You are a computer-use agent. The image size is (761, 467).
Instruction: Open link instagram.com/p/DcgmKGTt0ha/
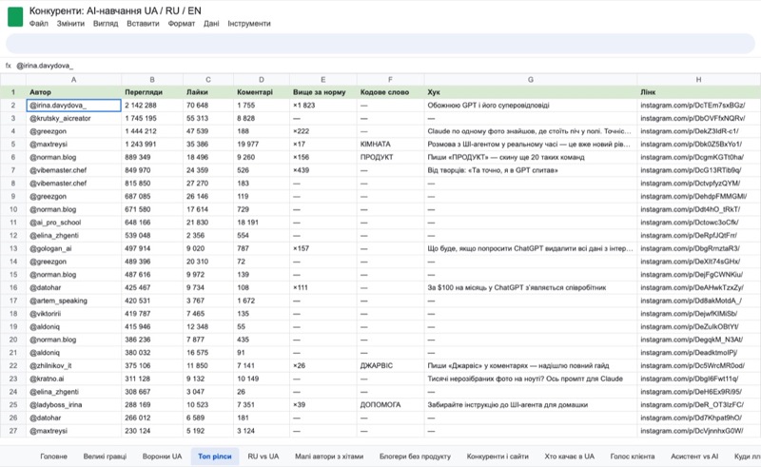(x=692, y=157)
